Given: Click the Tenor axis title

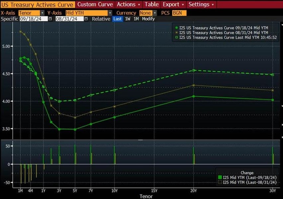Looking at the screenshot, I should click(146, 196).
